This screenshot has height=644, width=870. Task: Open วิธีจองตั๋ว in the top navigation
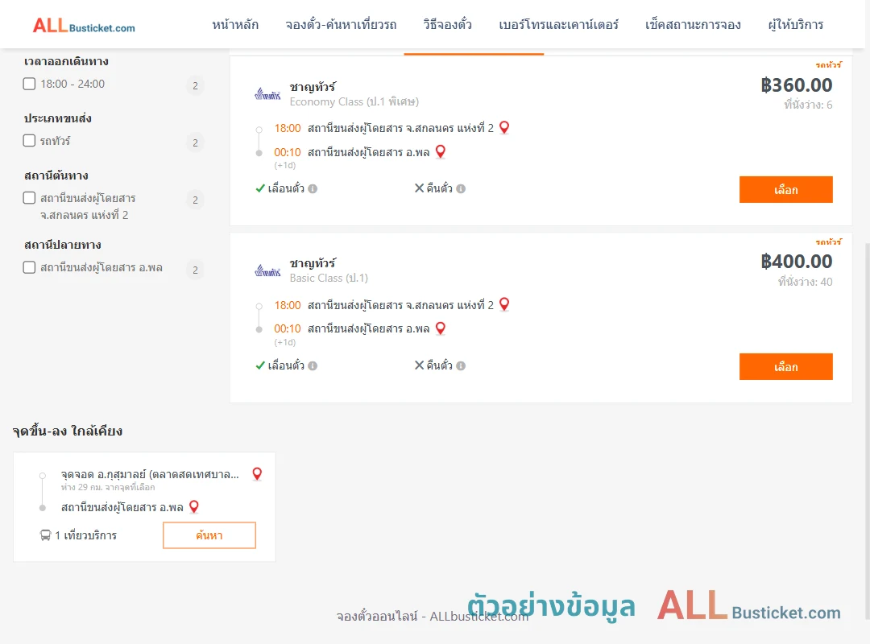click(447, 24)
